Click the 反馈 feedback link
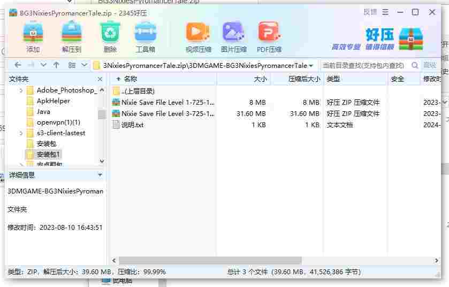This screenshot has height=287, width=449. click(370, 12)
